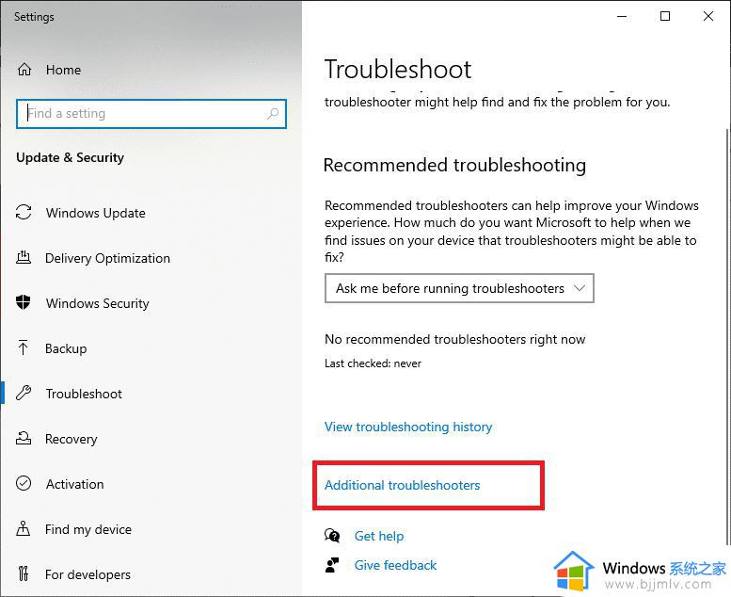
Task: Click the Backup arrow icon
Action: pyautogui.click(x=23, y=347)
